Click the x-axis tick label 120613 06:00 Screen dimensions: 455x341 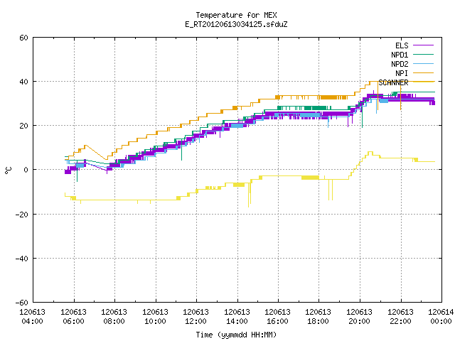coord(73,317)
